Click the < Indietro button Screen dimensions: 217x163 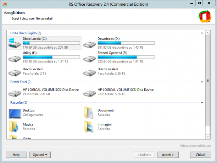[x=144, y=155]
